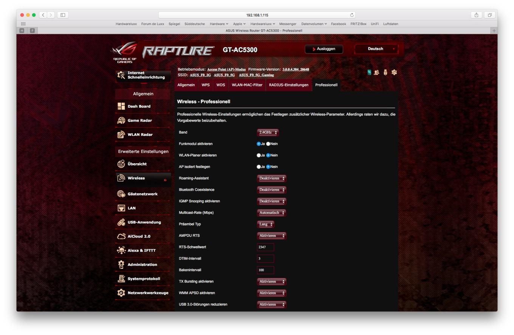Click the USB device status icon
The width and height of the screenshot is (514, 335).
(x=385, y=72)
